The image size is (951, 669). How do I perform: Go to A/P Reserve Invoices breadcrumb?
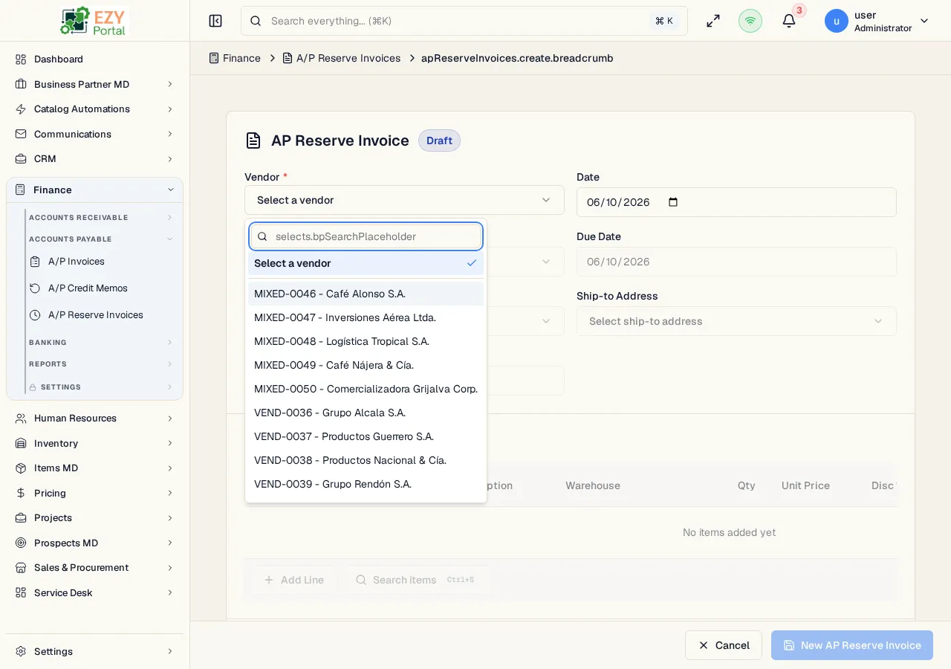click(342, 58)
